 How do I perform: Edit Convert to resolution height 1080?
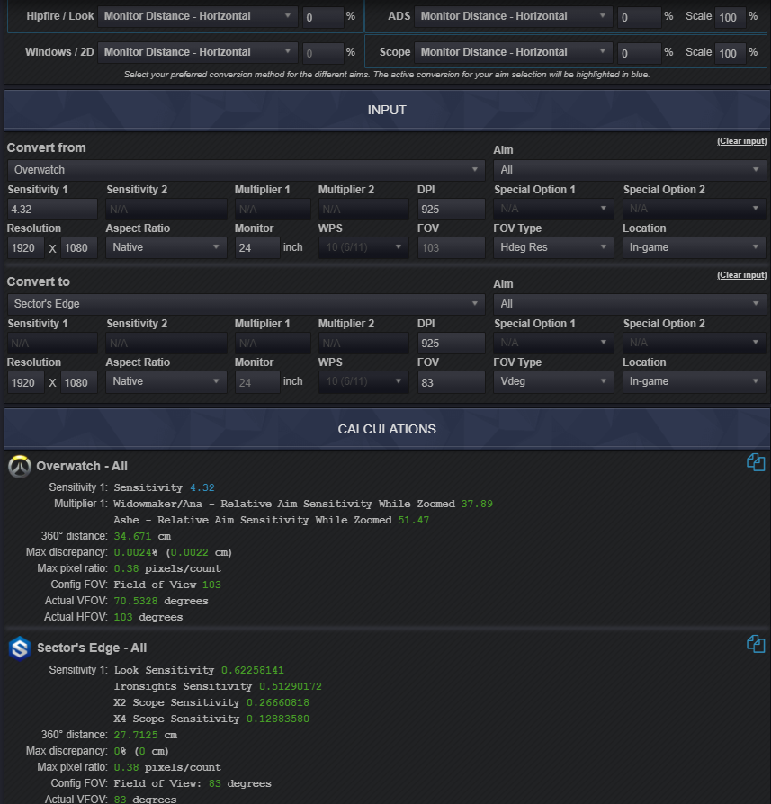tap(79, 382)
